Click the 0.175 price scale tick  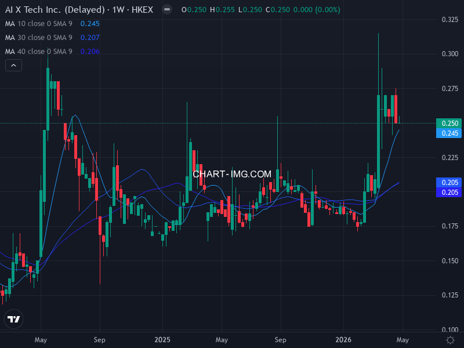coord(450,226)
